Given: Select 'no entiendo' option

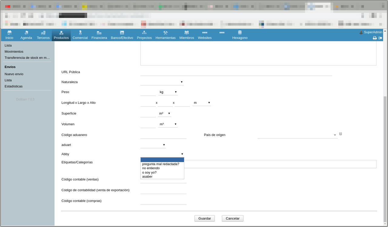Looking at the screenshot, I should [162, 168].
